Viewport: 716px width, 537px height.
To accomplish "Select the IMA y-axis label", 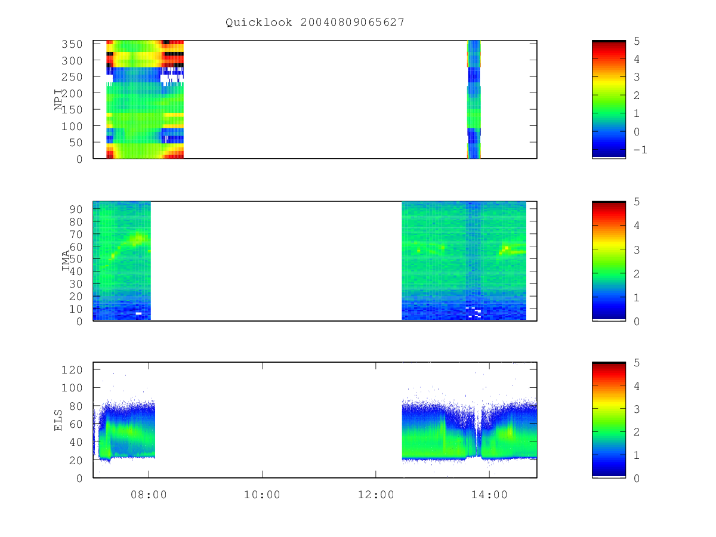I will (x=66, y=261).
